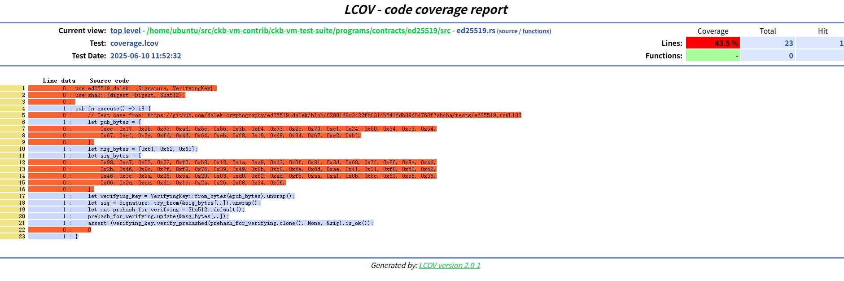This screenshot has width=844, height=281.
Task: Open the LCOV version 2.0-1 link
Action: click(450, 265)
